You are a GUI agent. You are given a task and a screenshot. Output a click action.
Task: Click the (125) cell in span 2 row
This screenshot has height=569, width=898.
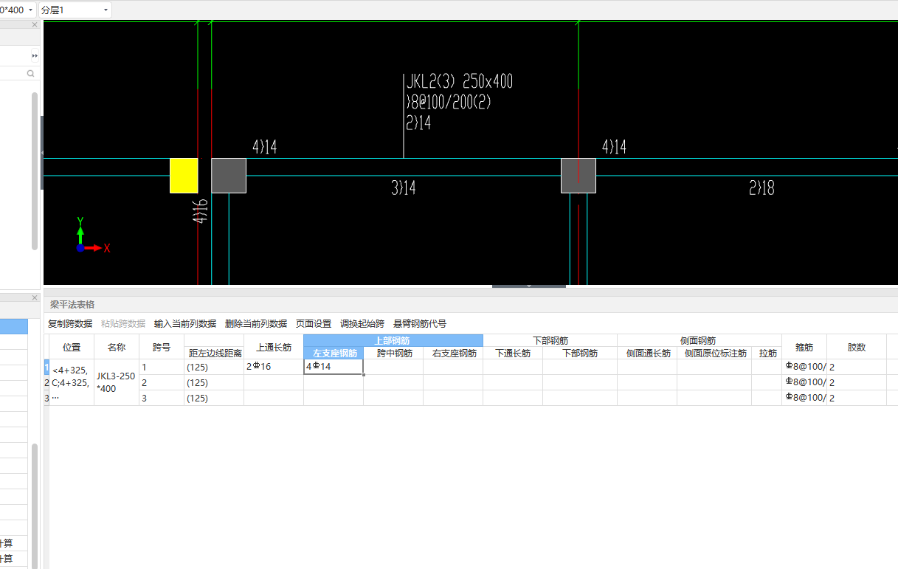coord(214,382)
